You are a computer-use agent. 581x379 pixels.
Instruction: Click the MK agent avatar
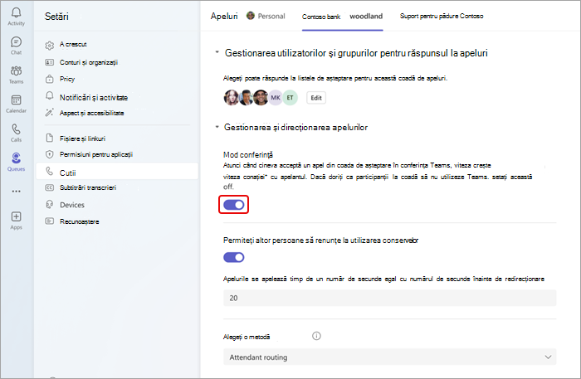(276, 98)
